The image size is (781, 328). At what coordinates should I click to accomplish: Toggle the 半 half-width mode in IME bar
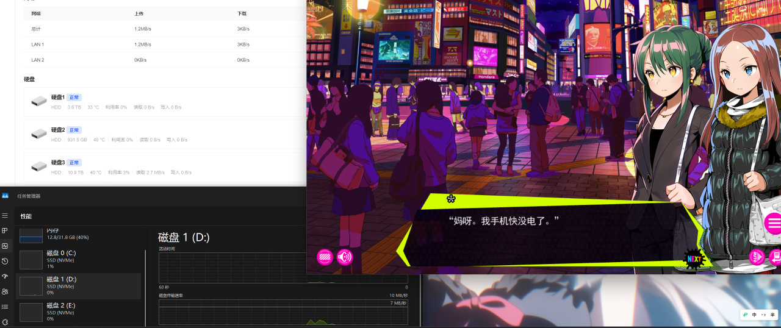(772, 315)
